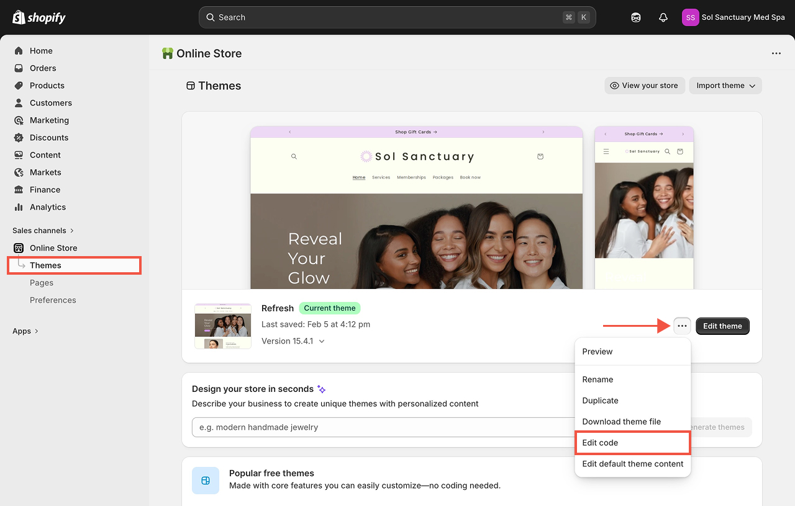The height and width of the screenshot is (506, 795).
Task: Click the Popular free themes icon
Action: pos(206,481)
